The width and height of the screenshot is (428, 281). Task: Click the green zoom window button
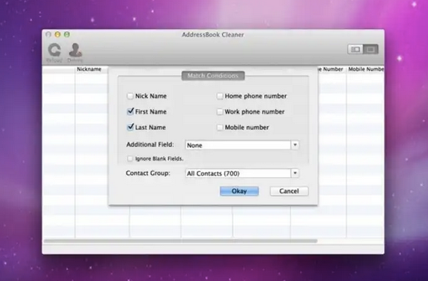[66, 35]
